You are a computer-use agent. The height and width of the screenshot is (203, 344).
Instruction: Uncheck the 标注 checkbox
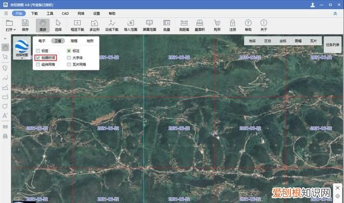(69, 50)
